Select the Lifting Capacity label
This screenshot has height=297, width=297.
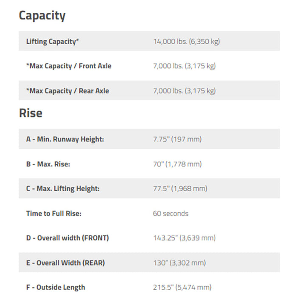tap(53, 42)
